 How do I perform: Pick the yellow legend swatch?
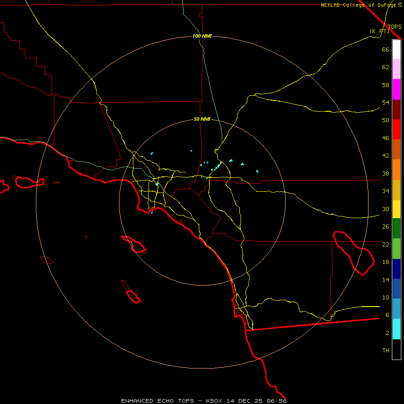[396, 209]
